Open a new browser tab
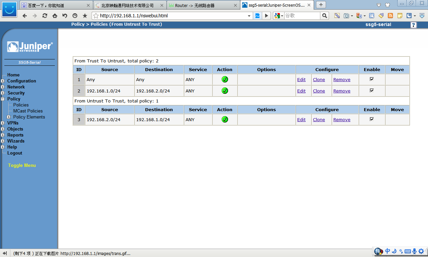Viewport: 428px width, 257px height. point(321,5)
